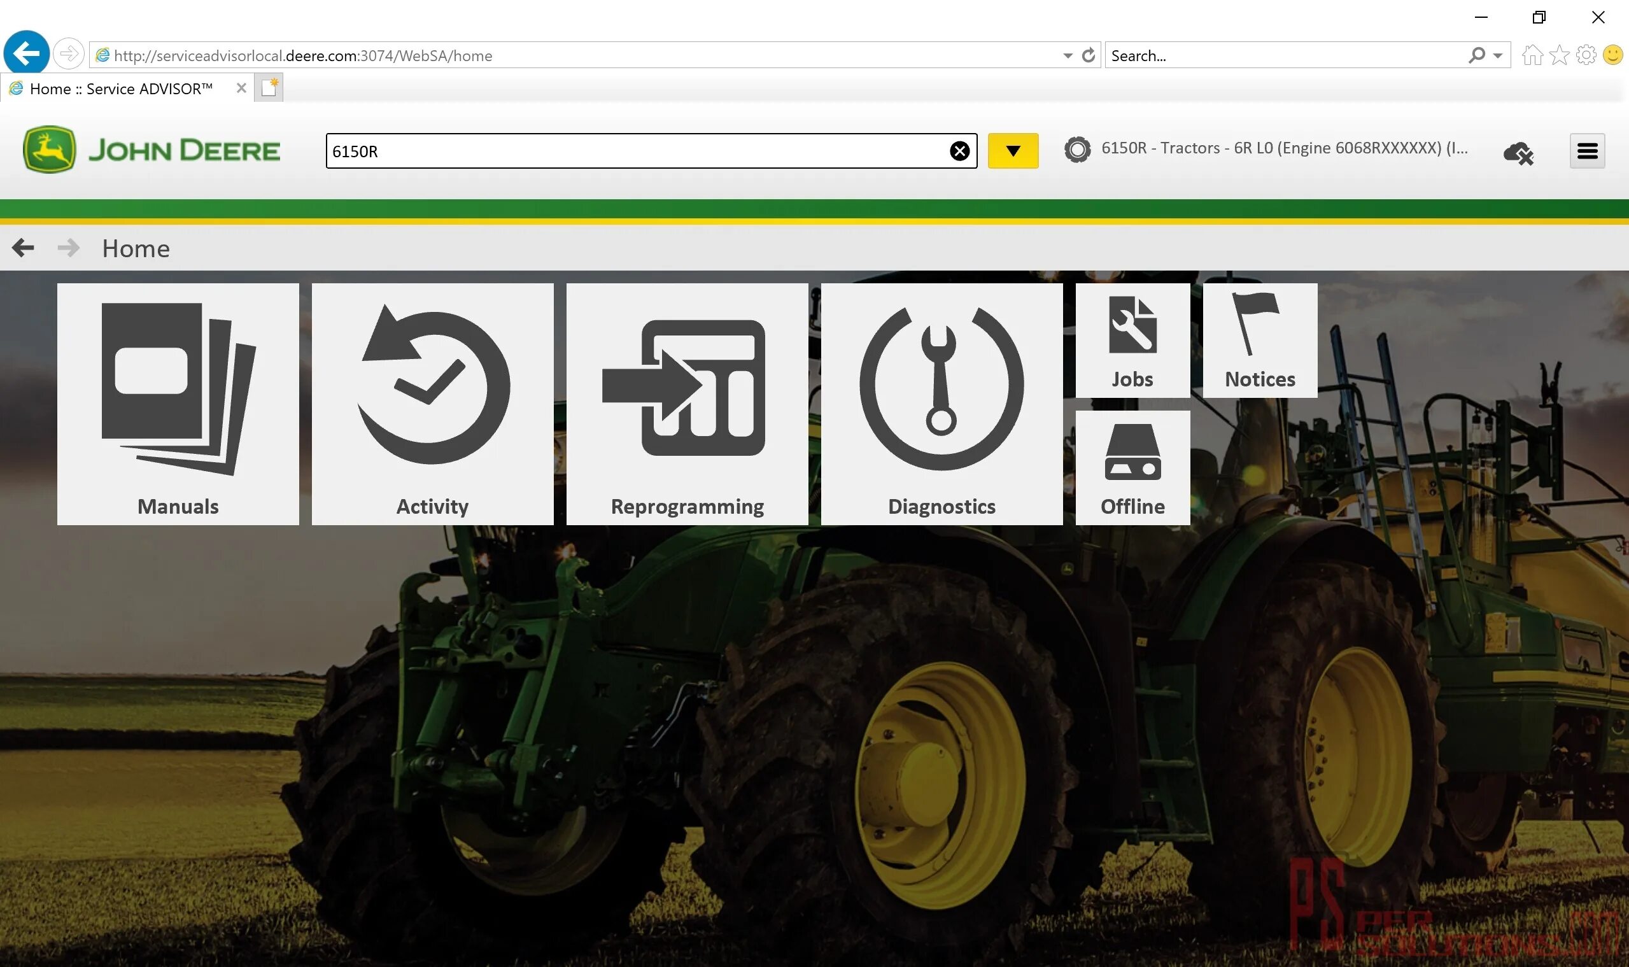This screenshot has width=1629, height=967.
Task: Click the browser back button
Action: point(26,53)
